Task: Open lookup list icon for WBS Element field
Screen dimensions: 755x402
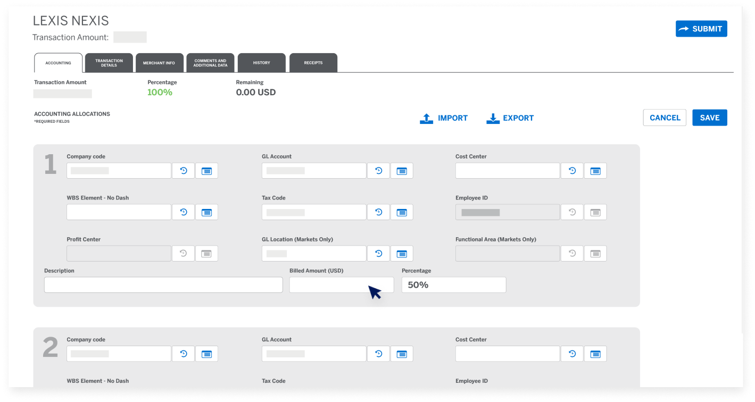Action: [x=206, y=212]
